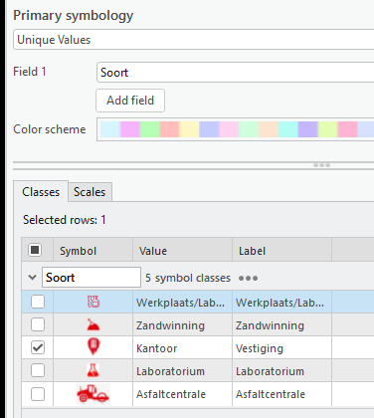Select the Laboratorium value cell

[x=182, y=371]
